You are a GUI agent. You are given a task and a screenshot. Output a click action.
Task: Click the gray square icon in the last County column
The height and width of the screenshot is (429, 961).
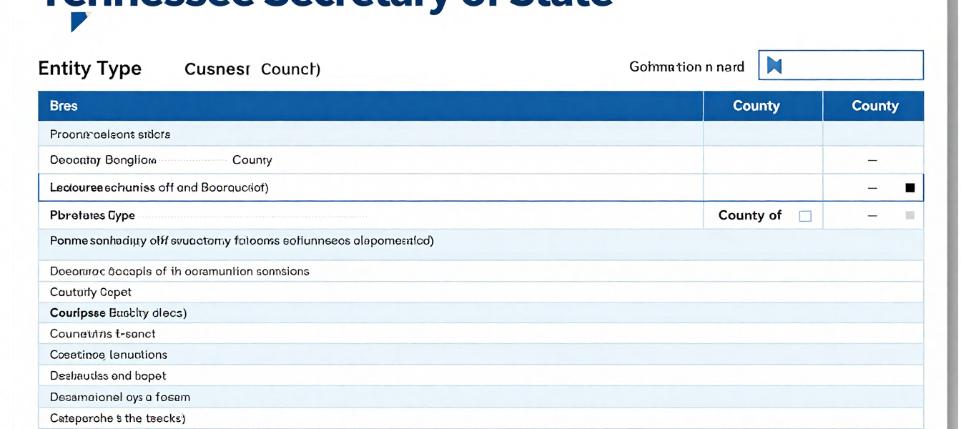point(911,215)
